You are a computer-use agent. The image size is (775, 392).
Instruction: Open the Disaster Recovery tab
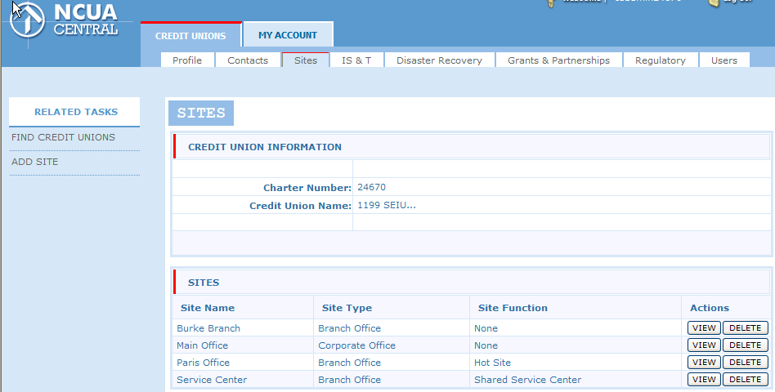coord(439,60)
